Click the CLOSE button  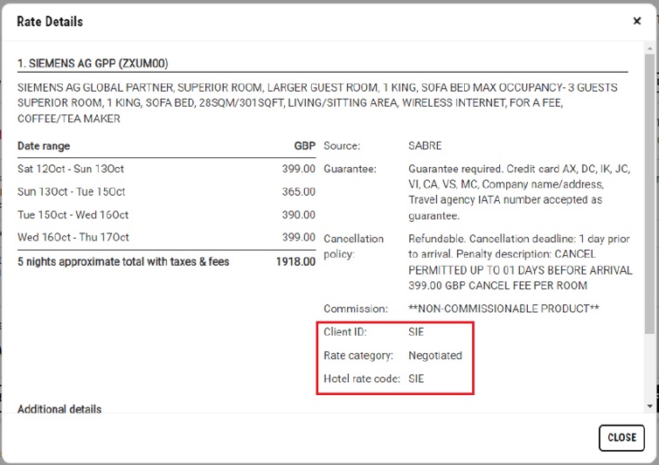[x=621, y=438]
